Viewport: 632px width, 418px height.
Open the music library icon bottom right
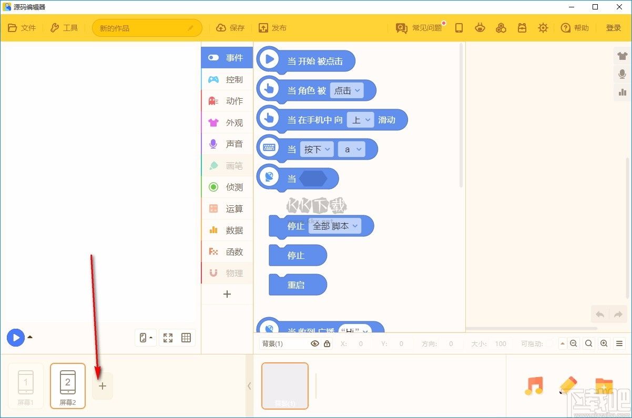[x=534, y=386]
